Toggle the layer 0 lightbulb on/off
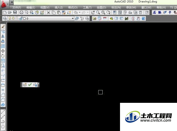 [x=10, y=18]
